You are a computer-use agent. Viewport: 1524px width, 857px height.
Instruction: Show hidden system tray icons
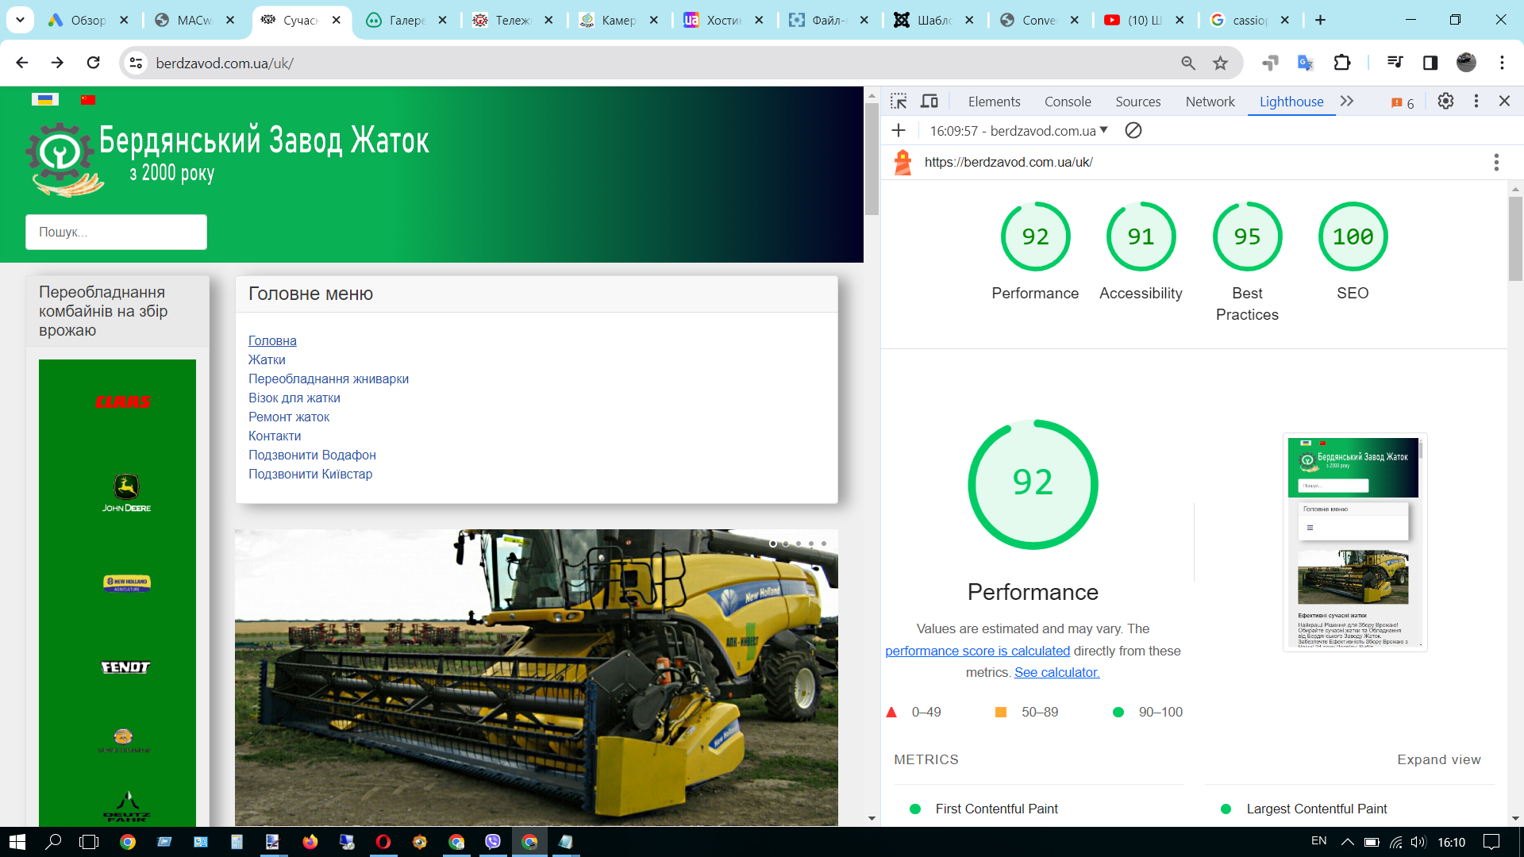click(x=1347, y=842)
